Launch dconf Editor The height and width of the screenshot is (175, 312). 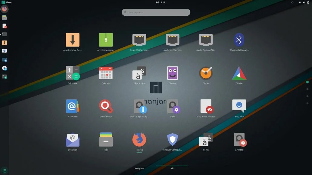pyautogui.click(x=106, y=108)
